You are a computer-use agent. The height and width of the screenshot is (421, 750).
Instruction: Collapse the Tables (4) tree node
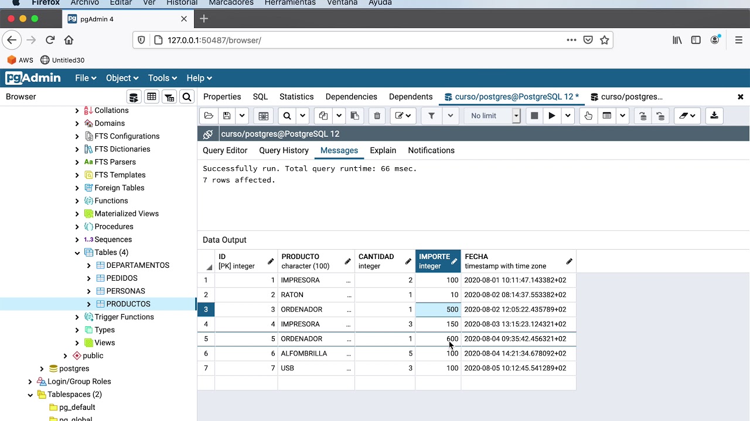pos(77,253)
